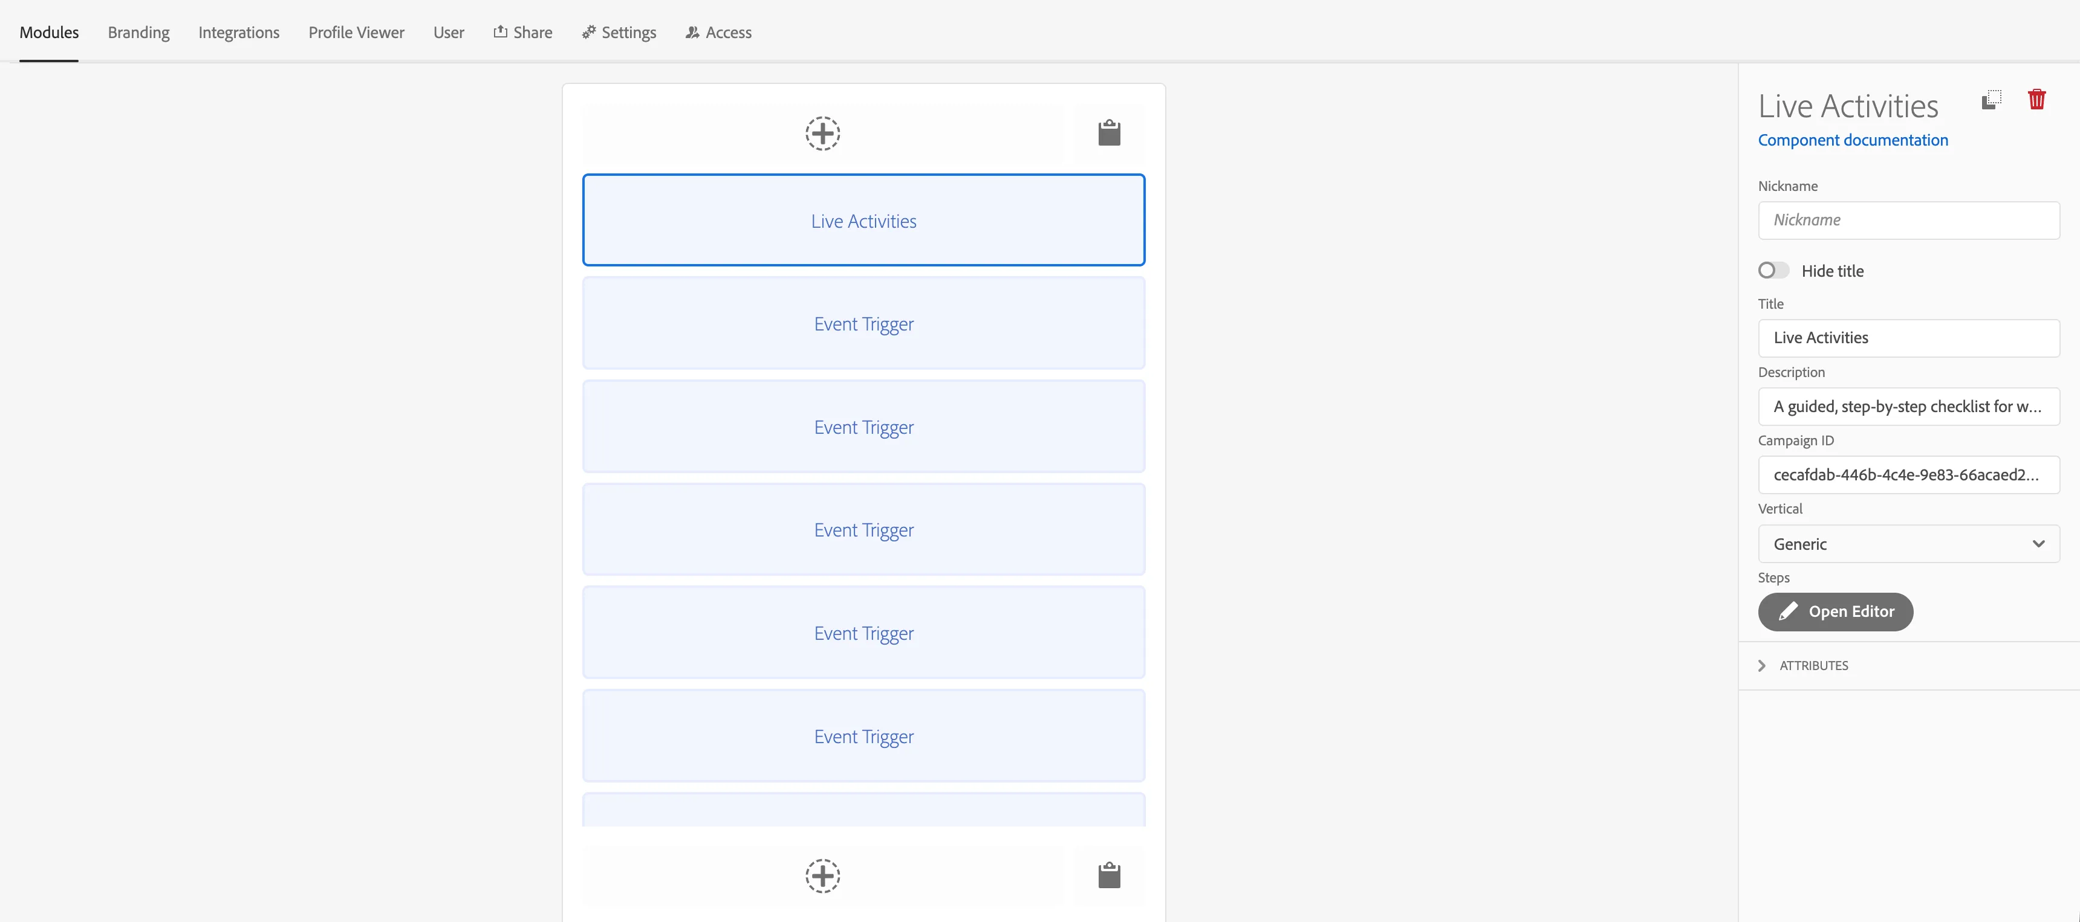
Task: Open the Integrations tab
Action: point(239,32)
